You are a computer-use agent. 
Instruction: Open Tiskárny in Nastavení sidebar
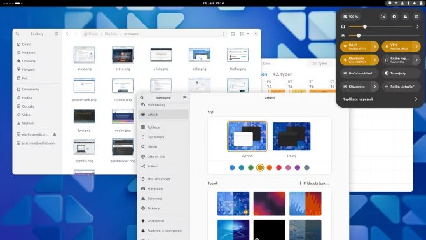pos(163,208)
